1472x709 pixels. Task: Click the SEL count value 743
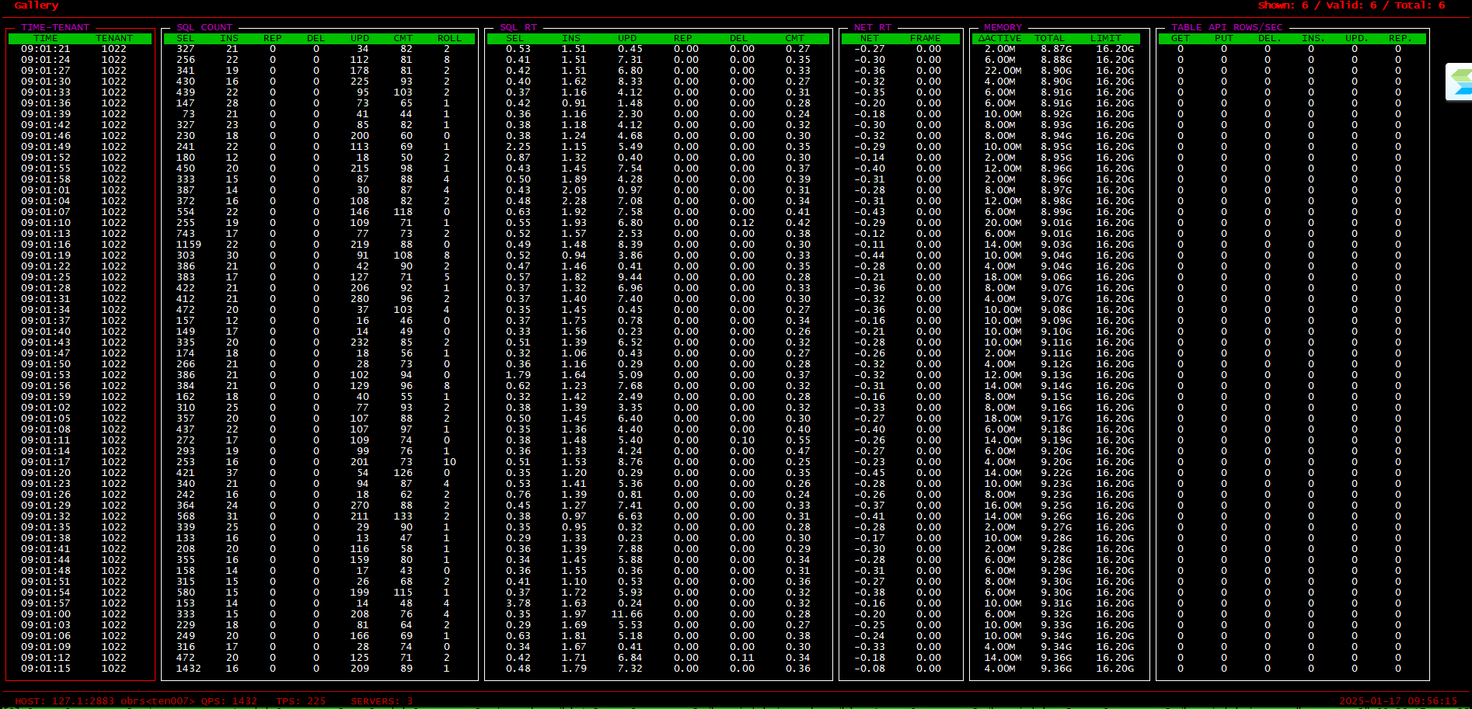186,234
